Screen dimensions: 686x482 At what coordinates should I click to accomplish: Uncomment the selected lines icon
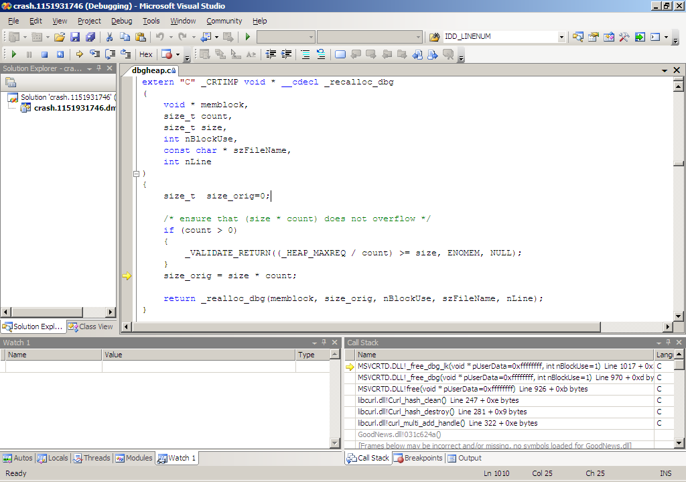coord(321,54)
